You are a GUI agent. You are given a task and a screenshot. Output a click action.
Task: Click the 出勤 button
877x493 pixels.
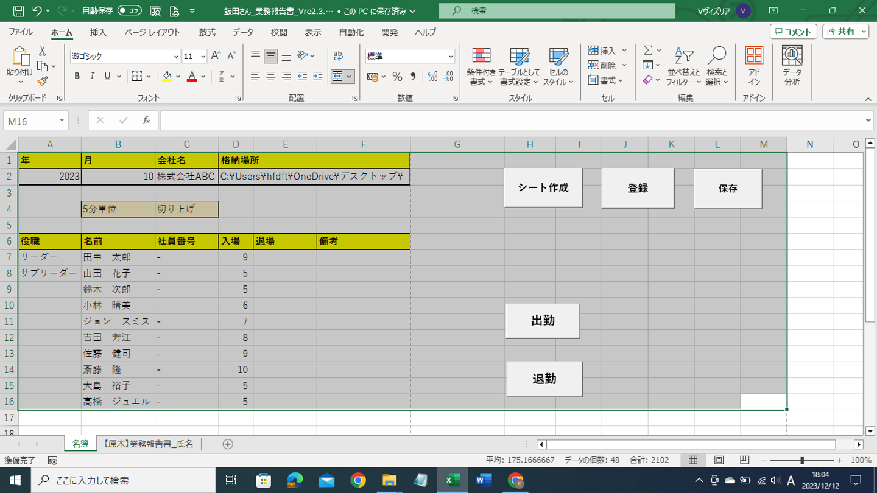tap(543, 321)
